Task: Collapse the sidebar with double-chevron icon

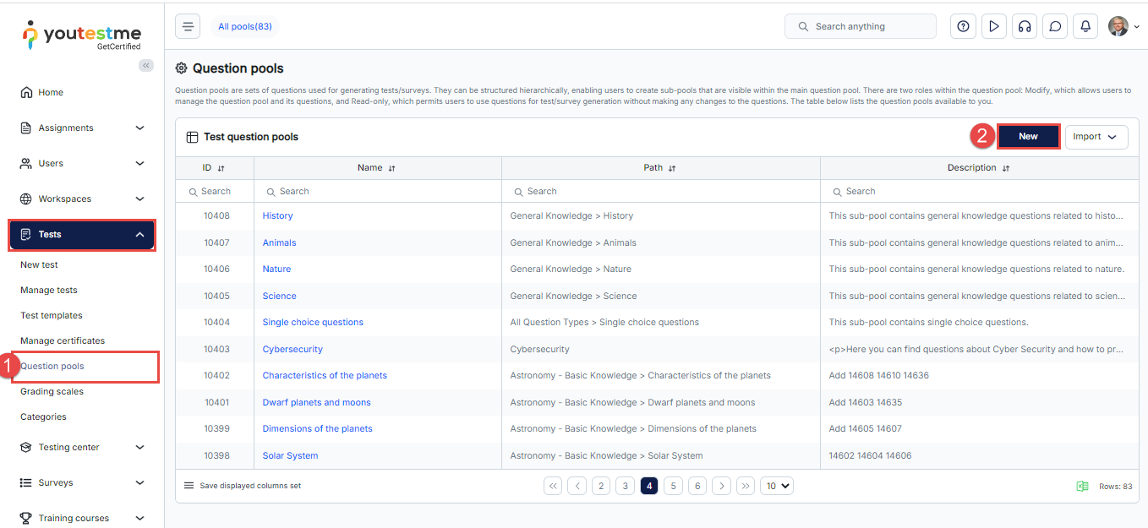Action: (146, 66)
